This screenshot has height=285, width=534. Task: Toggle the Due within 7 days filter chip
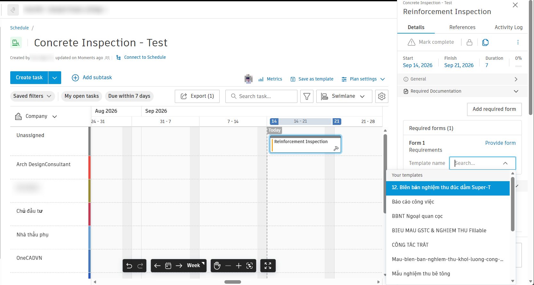[x=129, y=96]
